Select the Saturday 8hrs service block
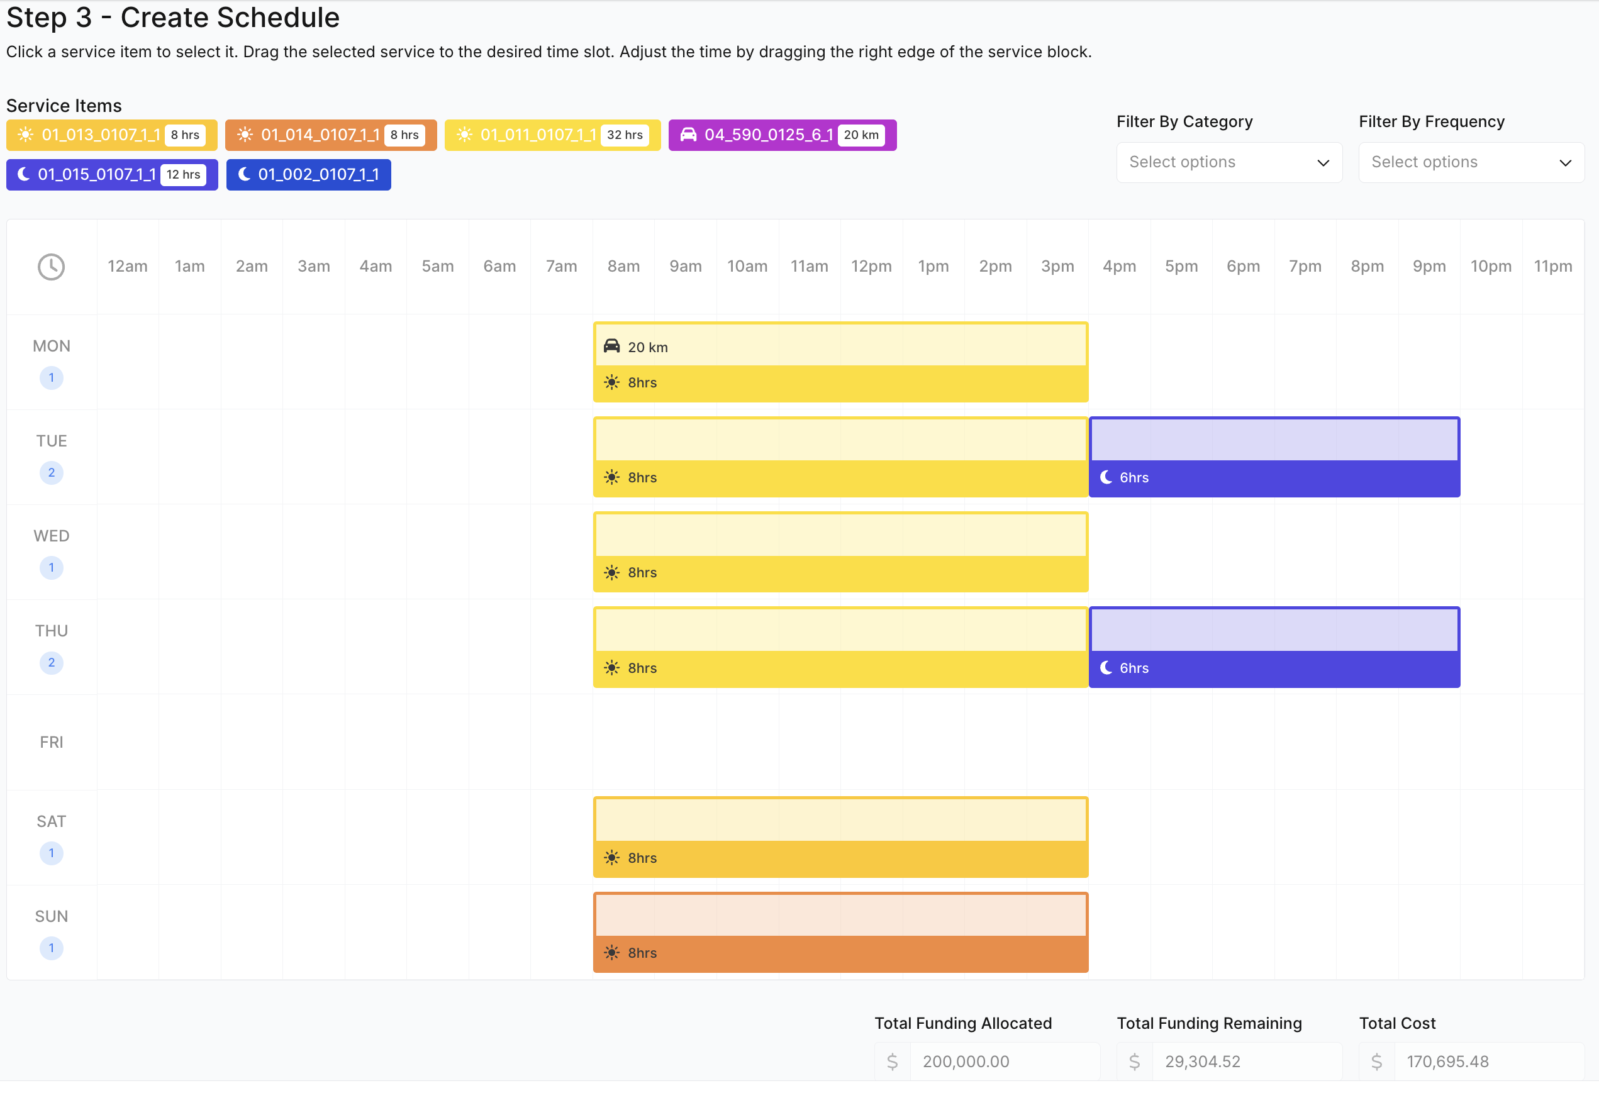Image resolution: width=1599 pixels, height=1098 pixels. click(x=841, y=837)
